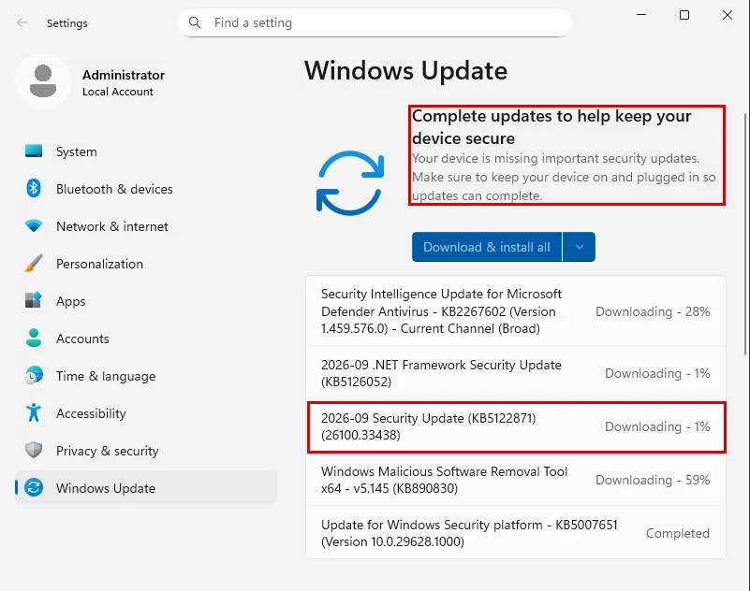This screenshot has height=591, width=750.
Task: Click the Local Account label
Action: point(118,92)
